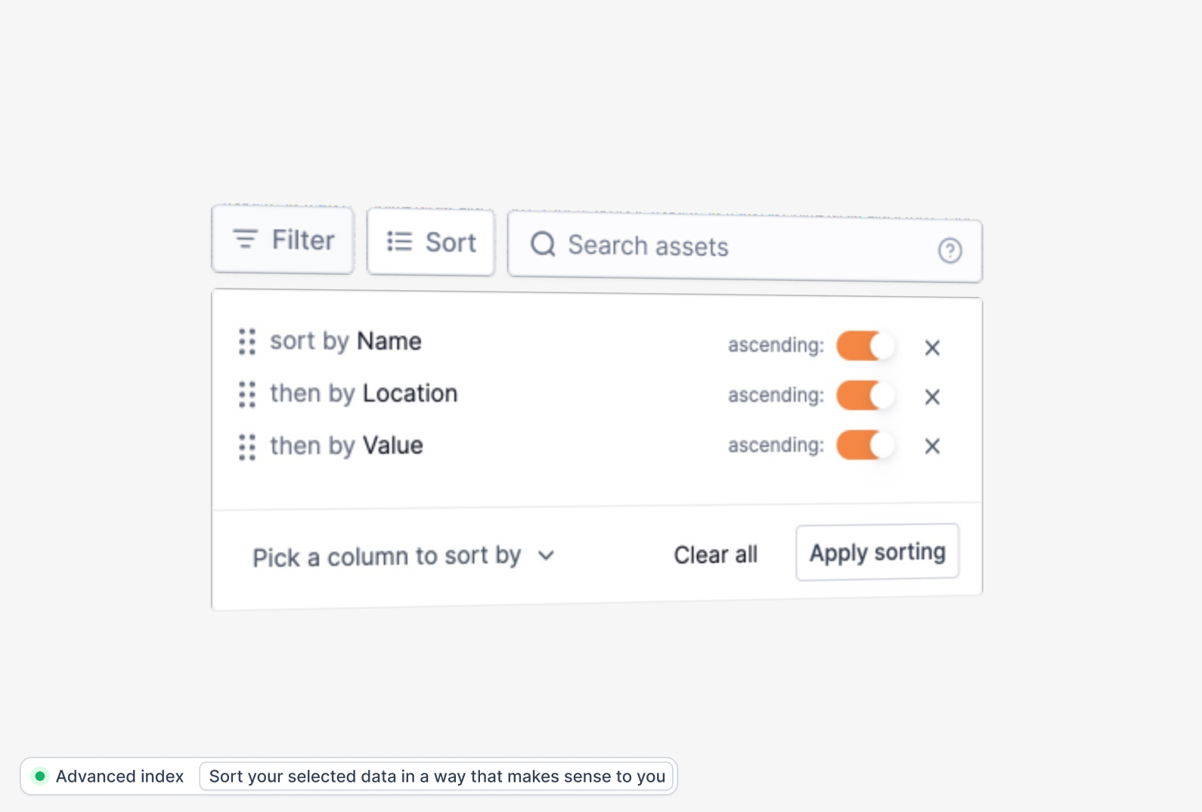Screen dimensions: 1202x812
Task: Remove the sort by Name rule
Action: coord(932,347)
